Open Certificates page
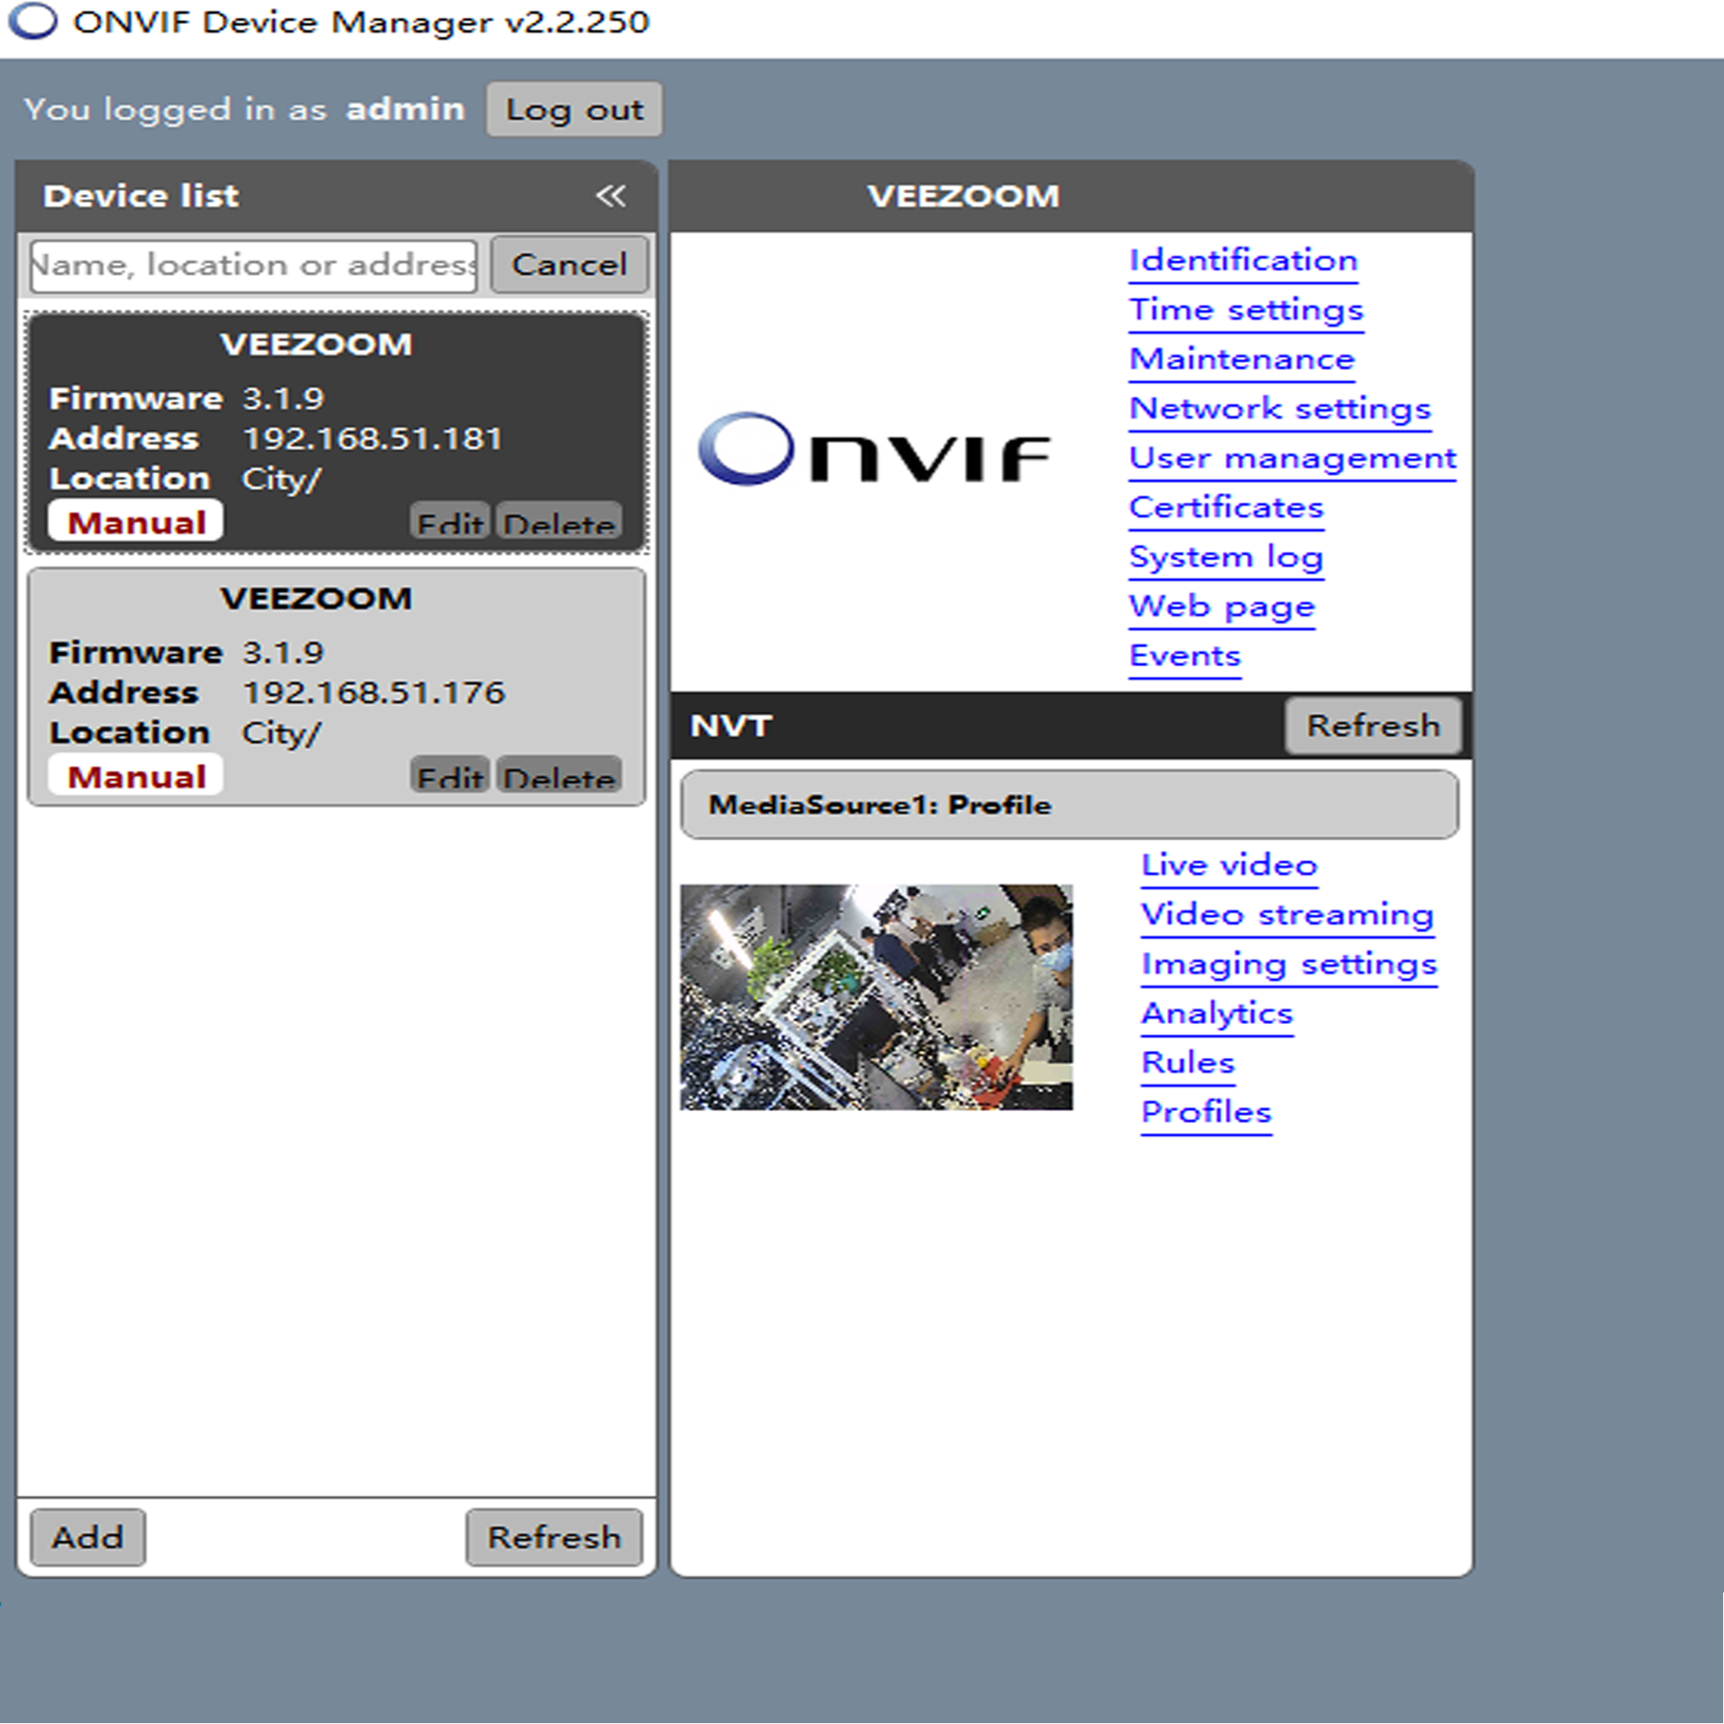This screenshot has width=1724, height=1724. (1226, 508)
